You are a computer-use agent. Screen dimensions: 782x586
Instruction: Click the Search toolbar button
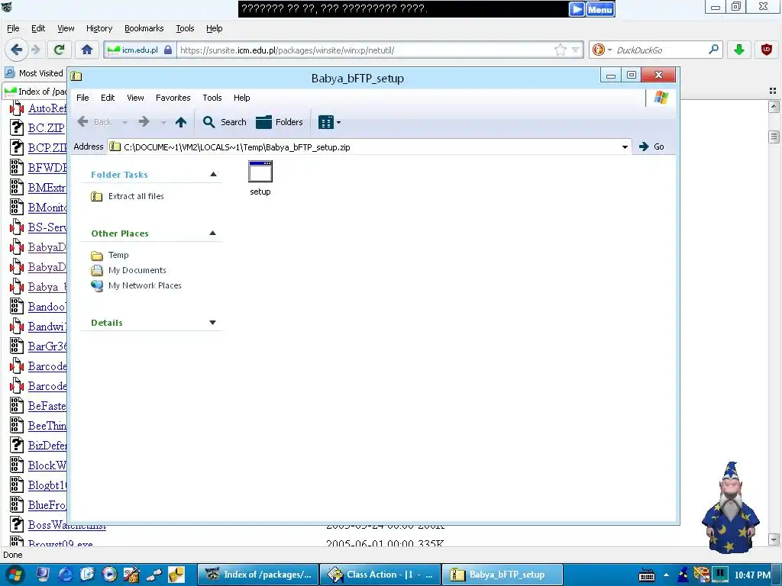click(225, 122)
